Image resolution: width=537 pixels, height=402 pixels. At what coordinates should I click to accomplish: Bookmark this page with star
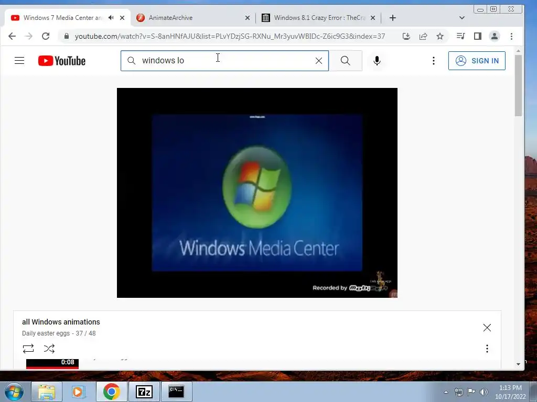pyautogui.click(x=440, y=36)
